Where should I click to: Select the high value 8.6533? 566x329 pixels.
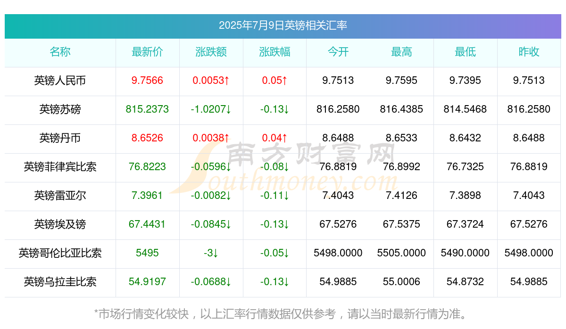click(401, 138)
